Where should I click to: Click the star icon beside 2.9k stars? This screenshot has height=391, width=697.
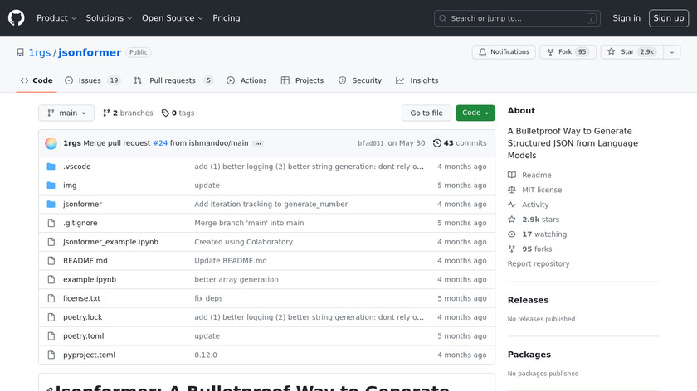[512, 220]
